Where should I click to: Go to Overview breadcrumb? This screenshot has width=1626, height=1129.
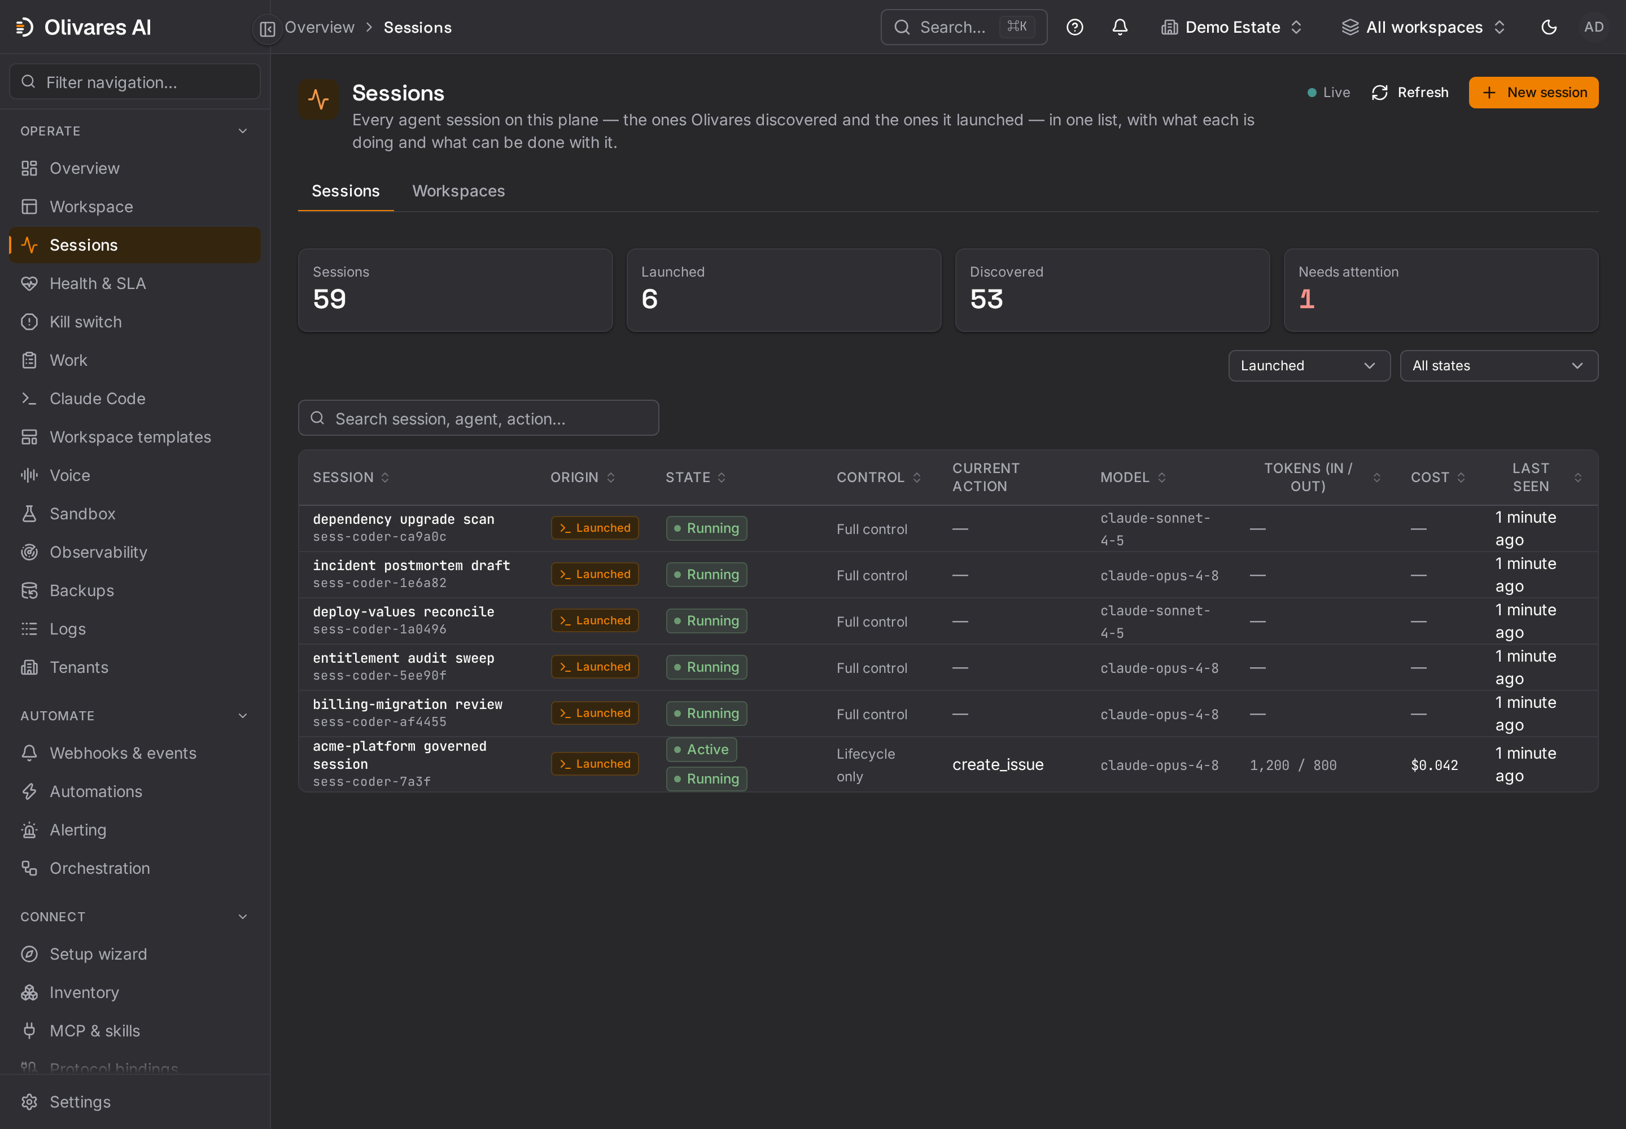click(x=319, y=28)
